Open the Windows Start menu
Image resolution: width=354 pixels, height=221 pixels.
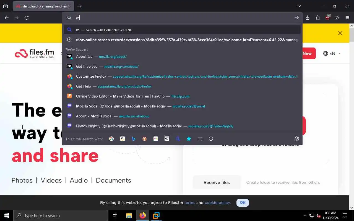(x=7, y=215)
